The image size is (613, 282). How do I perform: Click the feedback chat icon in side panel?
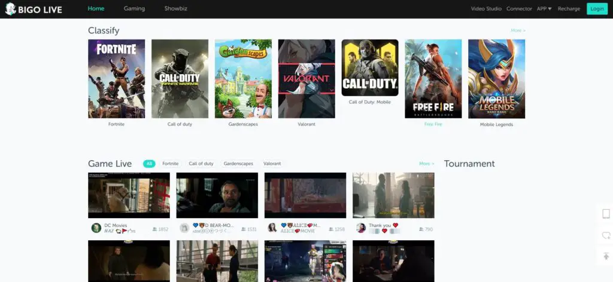(x=606, y=235)
